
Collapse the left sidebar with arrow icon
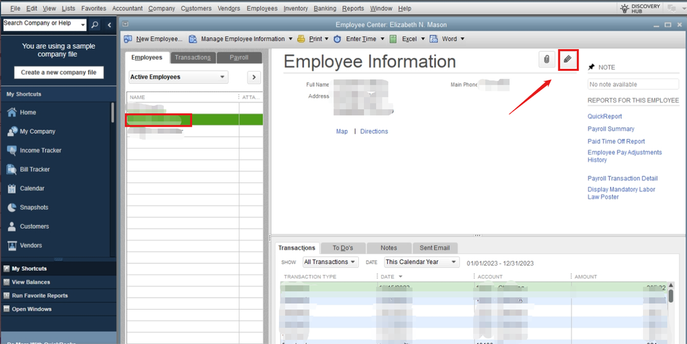click(109, 25)
